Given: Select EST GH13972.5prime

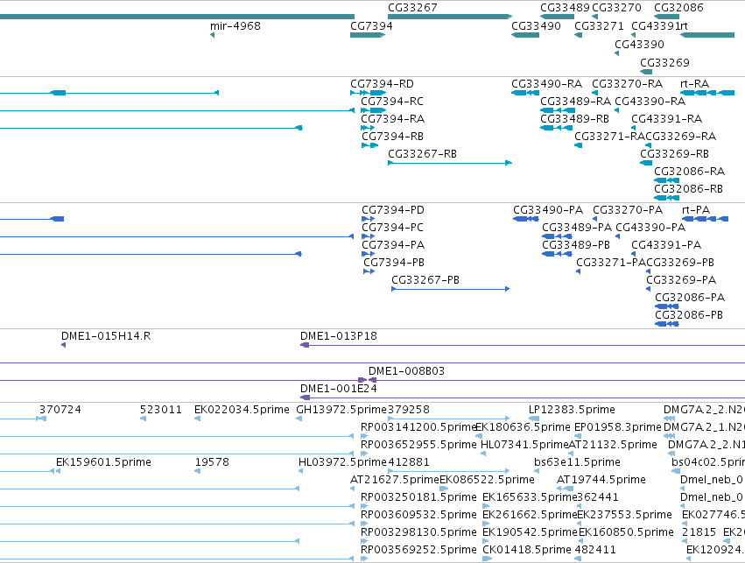Looking at the screenshot, I should tap(341, 410).
